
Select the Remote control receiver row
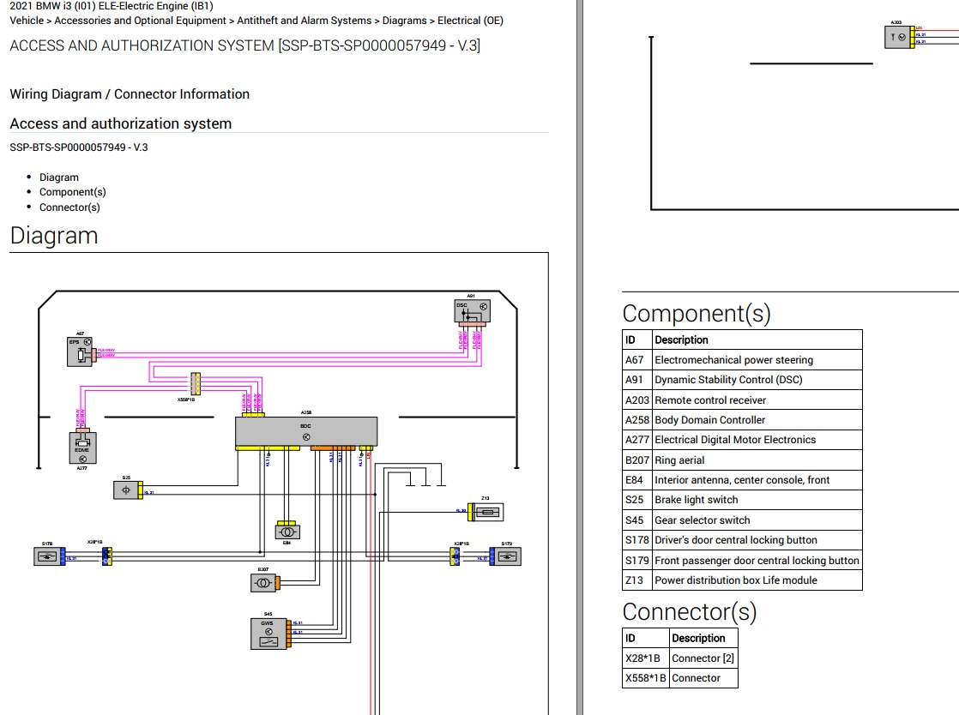(742, 400)
